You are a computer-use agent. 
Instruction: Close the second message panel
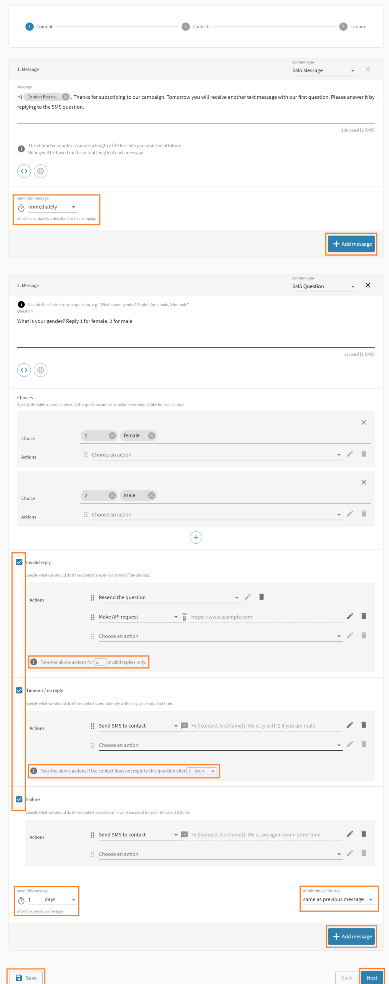coord(368,285)
